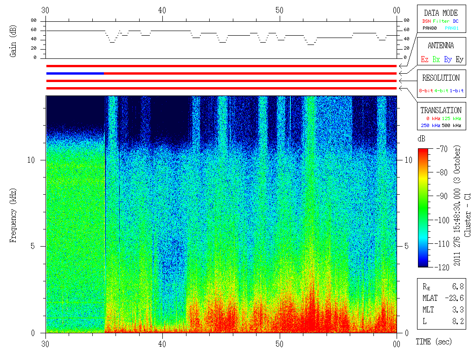Click the blue segment of the antenna status bar

tap(75, 74)
